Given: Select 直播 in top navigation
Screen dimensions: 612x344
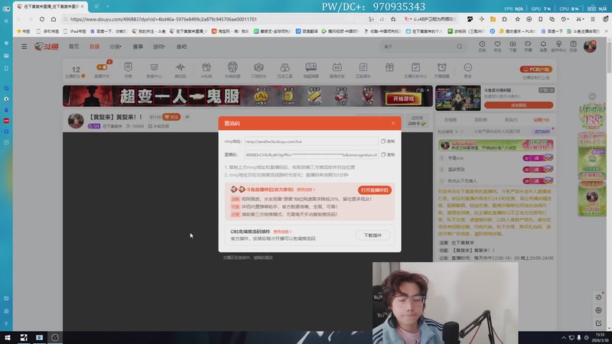Looking at the screenshot, I should [x=94, y=47].
